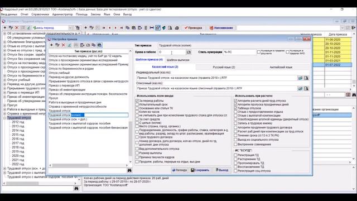Go to last record in orders toolbar
357x201 pixels.
[122, 28]
